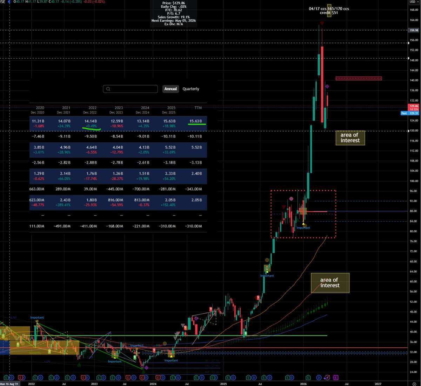Click the pink E icon after lightning icon
The width and height of the screenshot is (421, 386).
point(336,378)
